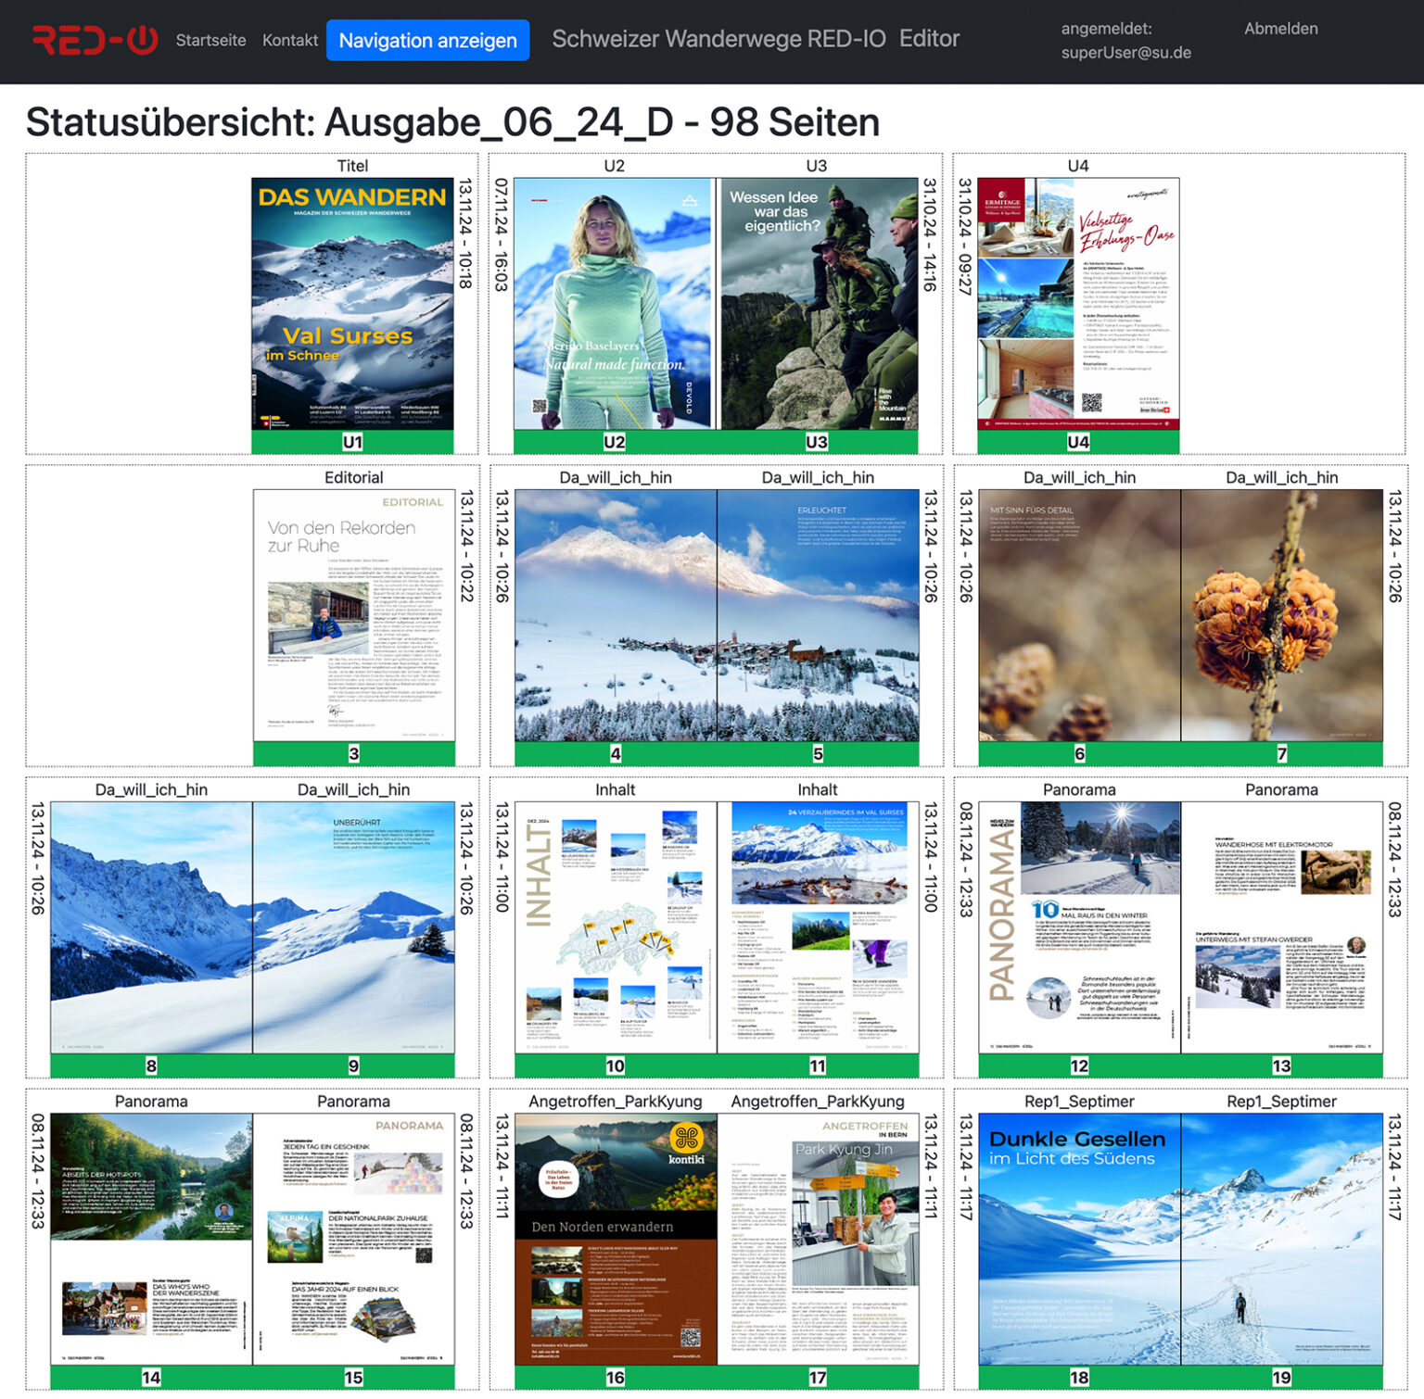Click the green status bar labeled U2
The height and width of the screenshot is (1399, 1424).
(615, 442)
